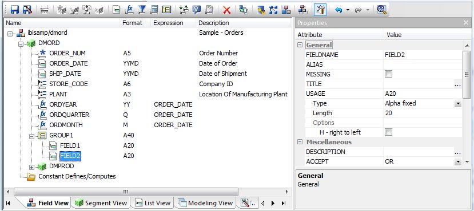The image size is (474, 211).
Task: Click the blue speech bubble V icon
Action: [x=197, y=10]
